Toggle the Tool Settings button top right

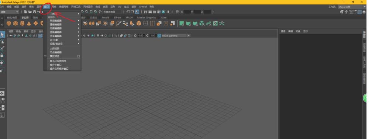coord(355,12)
